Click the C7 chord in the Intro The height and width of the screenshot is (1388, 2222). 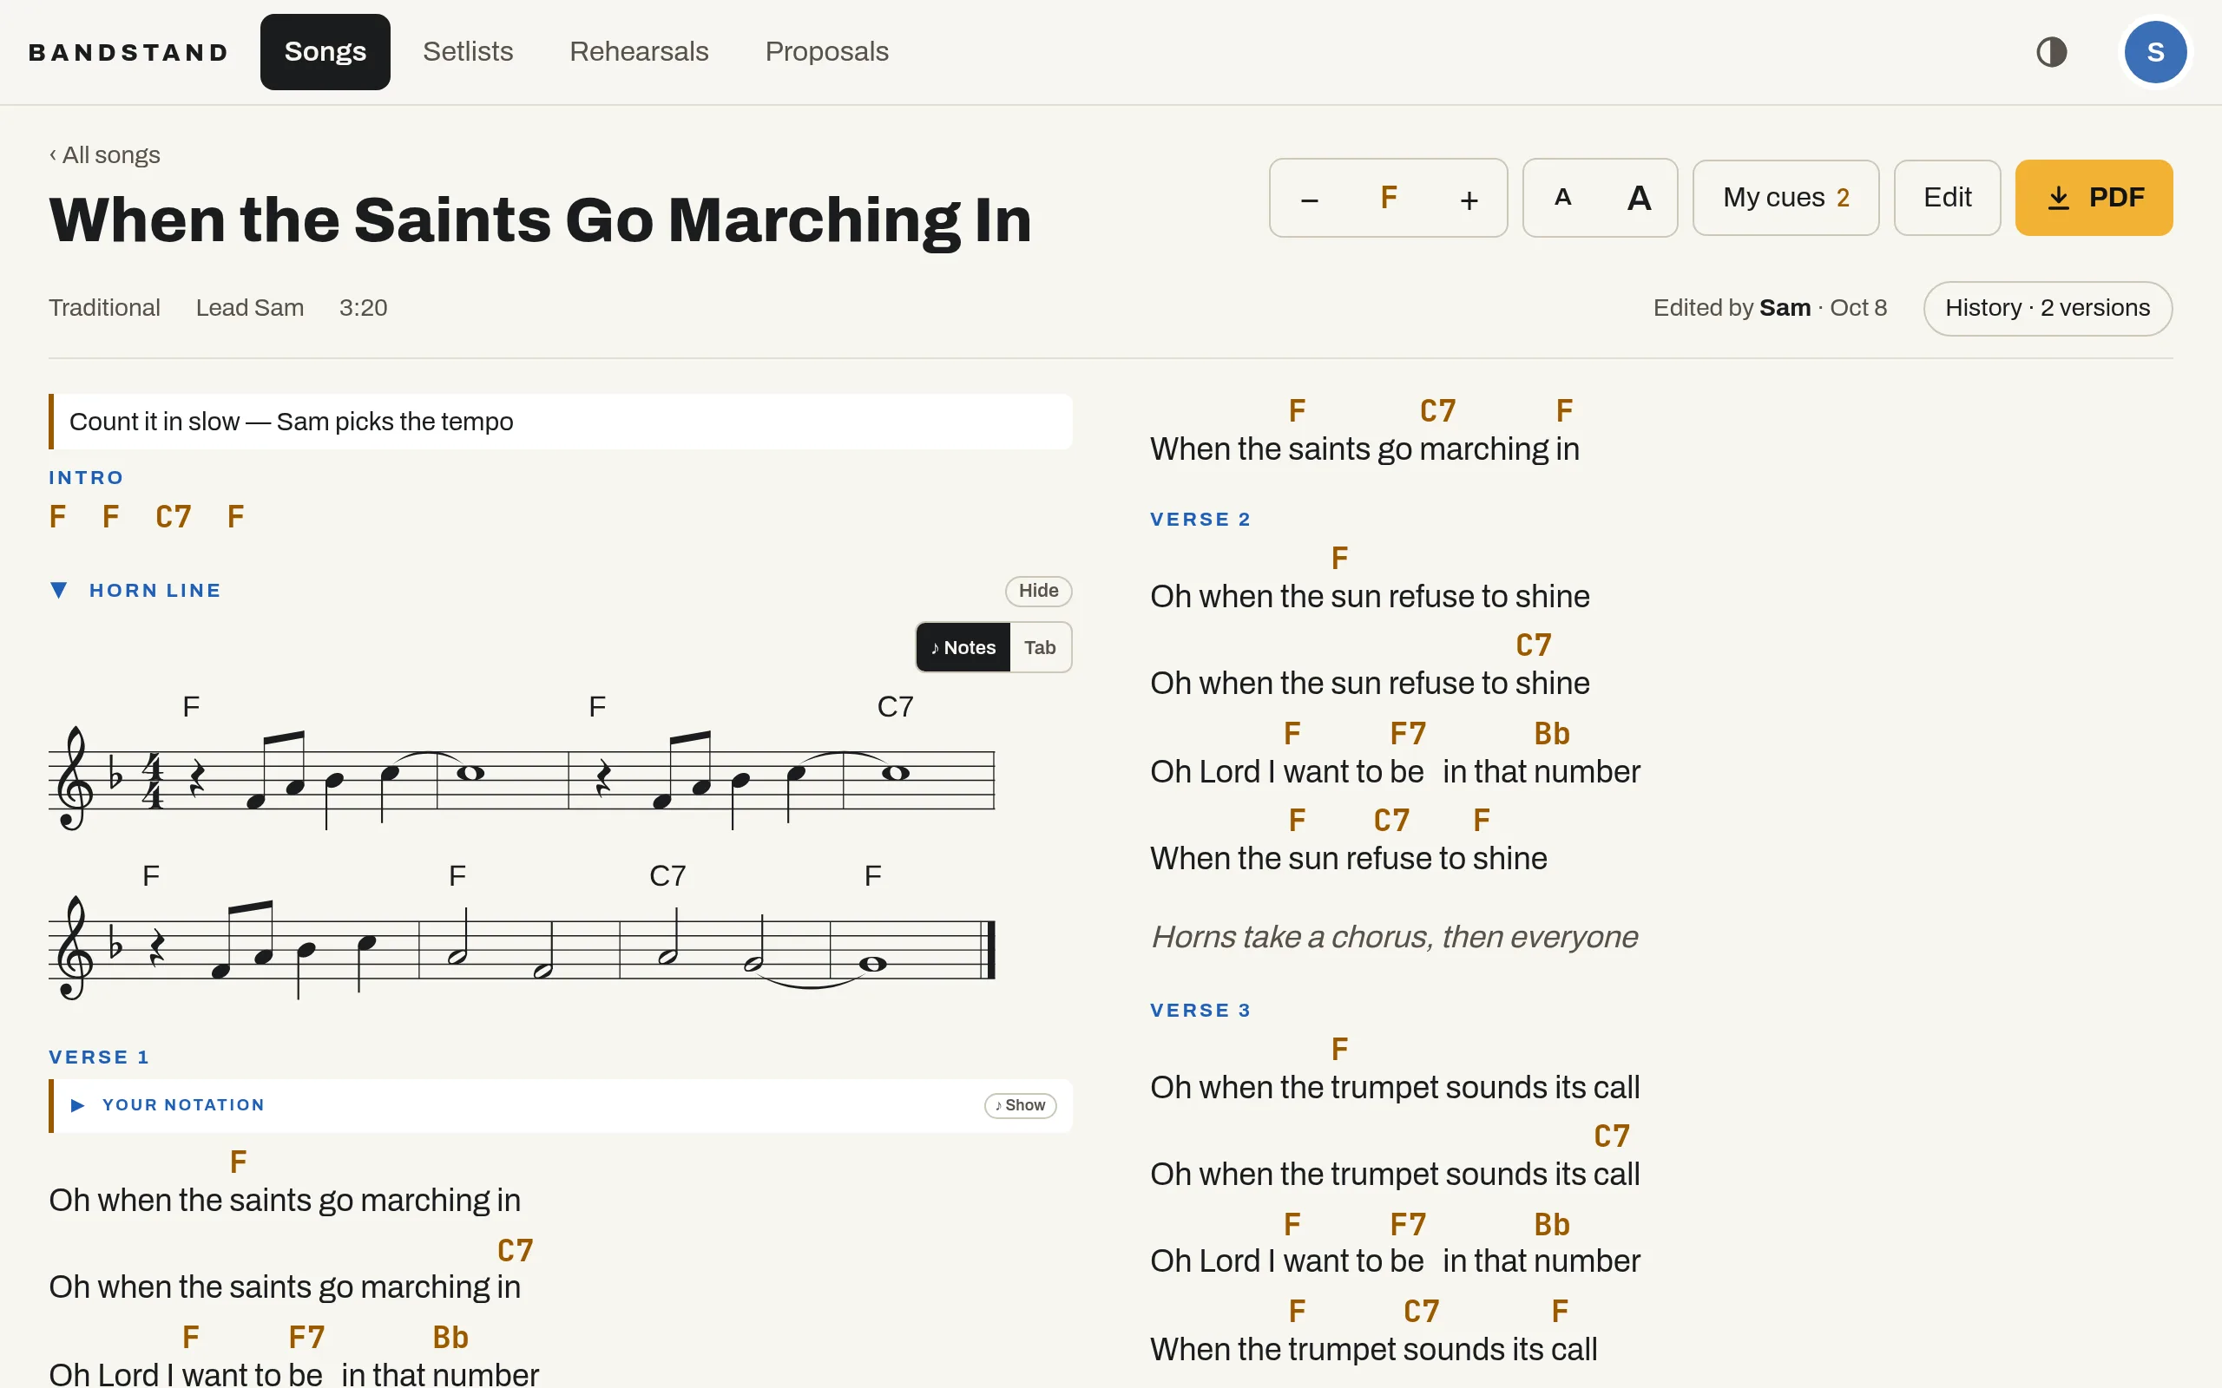[x=174, y=516]
